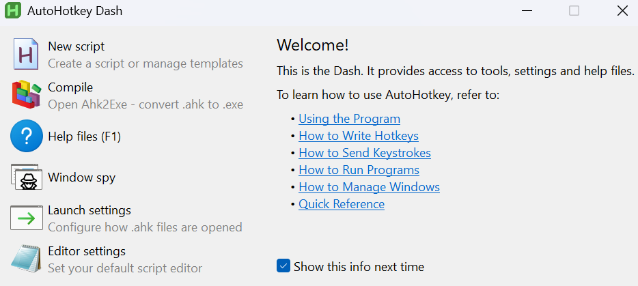Click the green arrow Launch settings icon
This screenshot has width=638, height=286.
click(x=27, y=218)
